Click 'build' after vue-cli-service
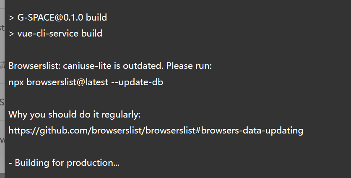Viewport: 351px width, 178px height. (x=92, y=34)
